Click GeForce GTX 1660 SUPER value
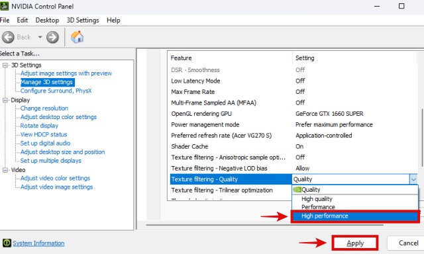The image size is (424, 254). [x=329, y=114]
